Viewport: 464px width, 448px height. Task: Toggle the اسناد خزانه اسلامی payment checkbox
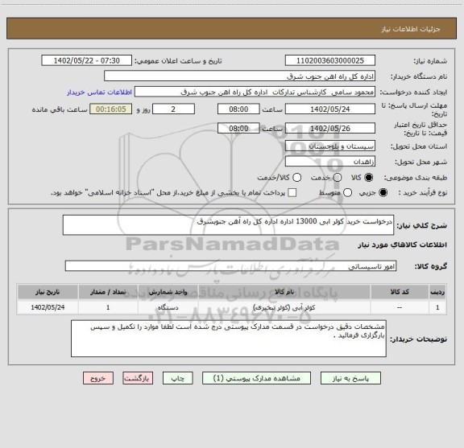point(292,193)
